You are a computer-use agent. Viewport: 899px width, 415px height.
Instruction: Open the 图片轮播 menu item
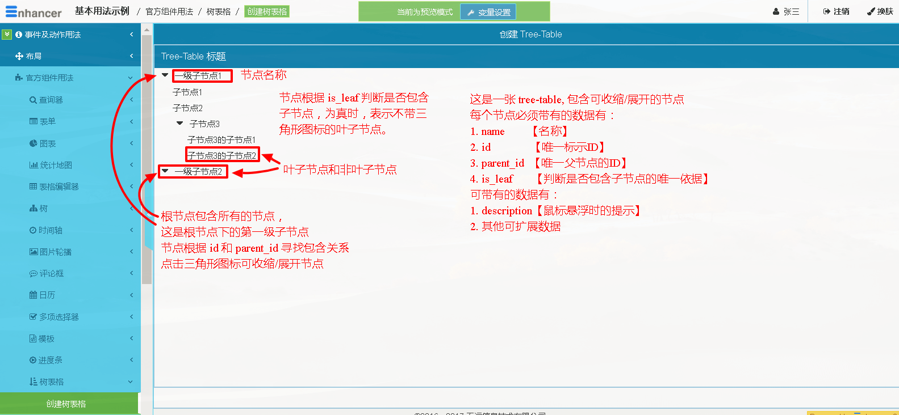(x=70, y=252)
